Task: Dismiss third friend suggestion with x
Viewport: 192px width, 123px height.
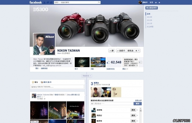Action: 137,121
